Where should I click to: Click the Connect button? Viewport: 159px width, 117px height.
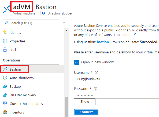[x=86, y=112]
